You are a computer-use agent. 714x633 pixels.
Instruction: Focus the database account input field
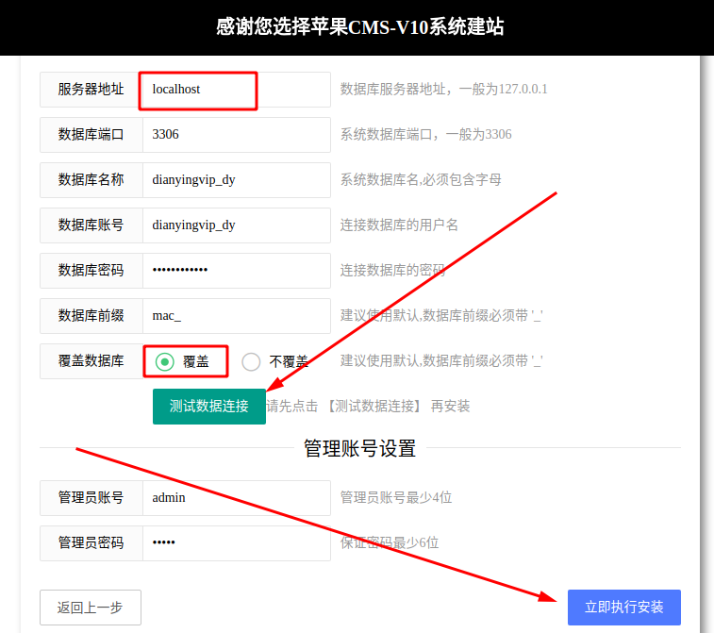coord(237,225)
